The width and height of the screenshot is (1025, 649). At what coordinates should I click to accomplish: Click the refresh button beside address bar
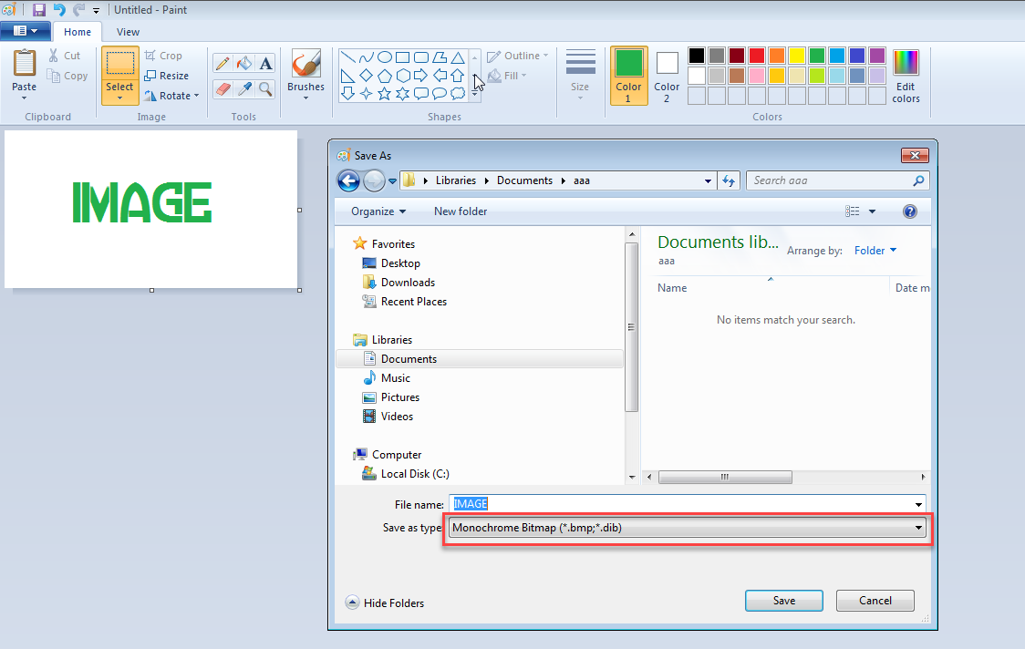coord(729,181)
